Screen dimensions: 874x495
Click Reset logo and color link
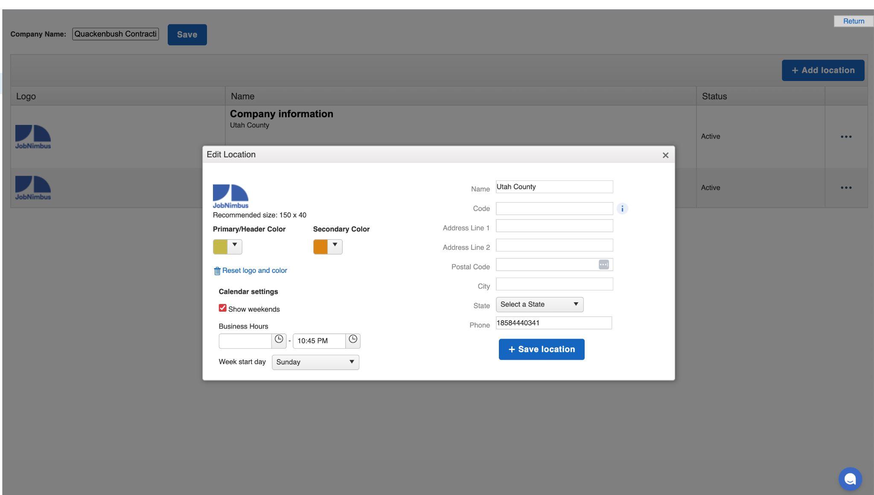tap(254, 271)
